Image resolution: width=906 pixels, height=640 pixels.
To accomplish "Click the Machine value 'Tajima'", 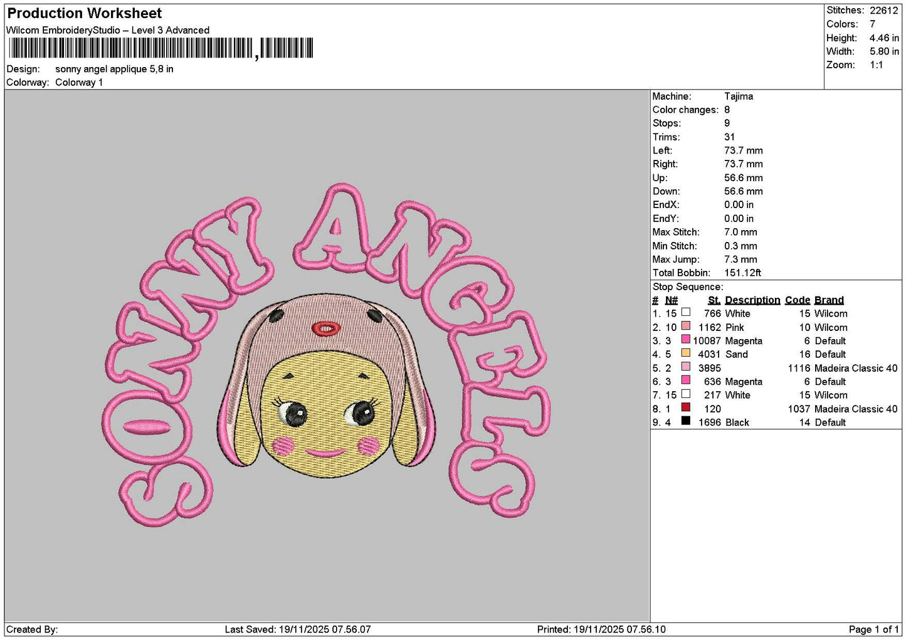I will pyautogui.click(x=739, y=97).
